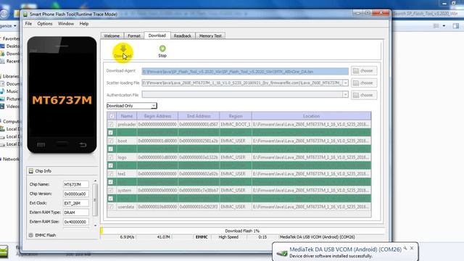The height and width of the screenshot is (261, 464).
Task: Switch to the Readback tab
Action: [x=182, y=36]
